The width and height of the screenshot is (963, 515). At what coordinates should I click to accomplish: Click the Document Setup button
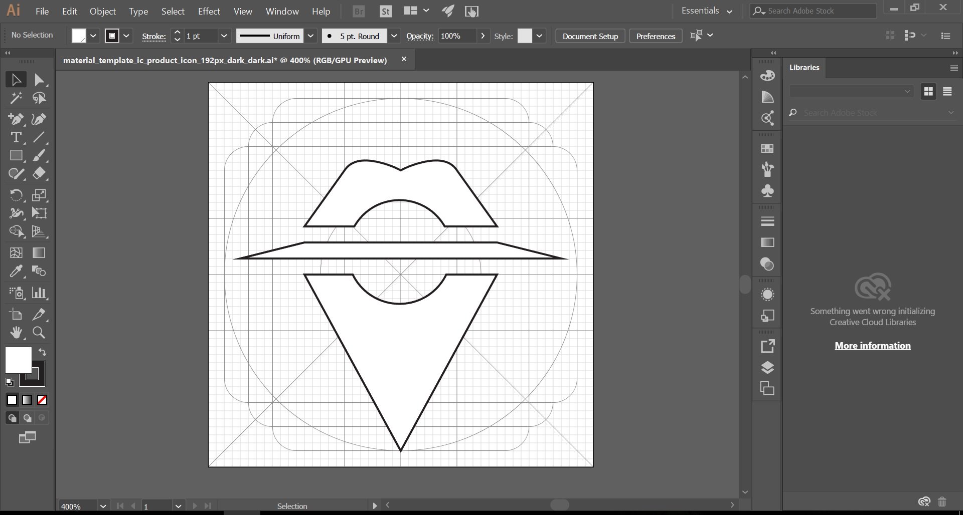[x=590, y=36]
